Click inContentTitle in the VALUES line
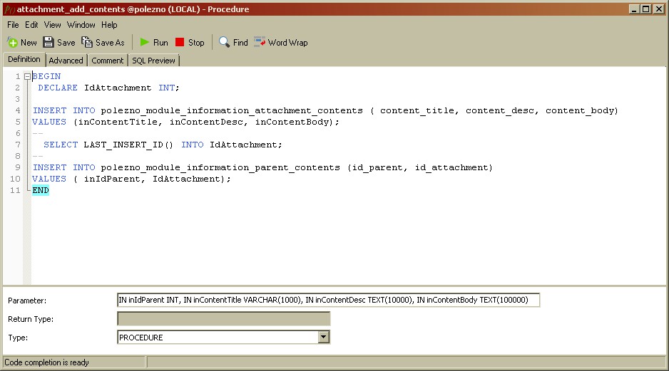669x371 pixels. click(118, 122)
